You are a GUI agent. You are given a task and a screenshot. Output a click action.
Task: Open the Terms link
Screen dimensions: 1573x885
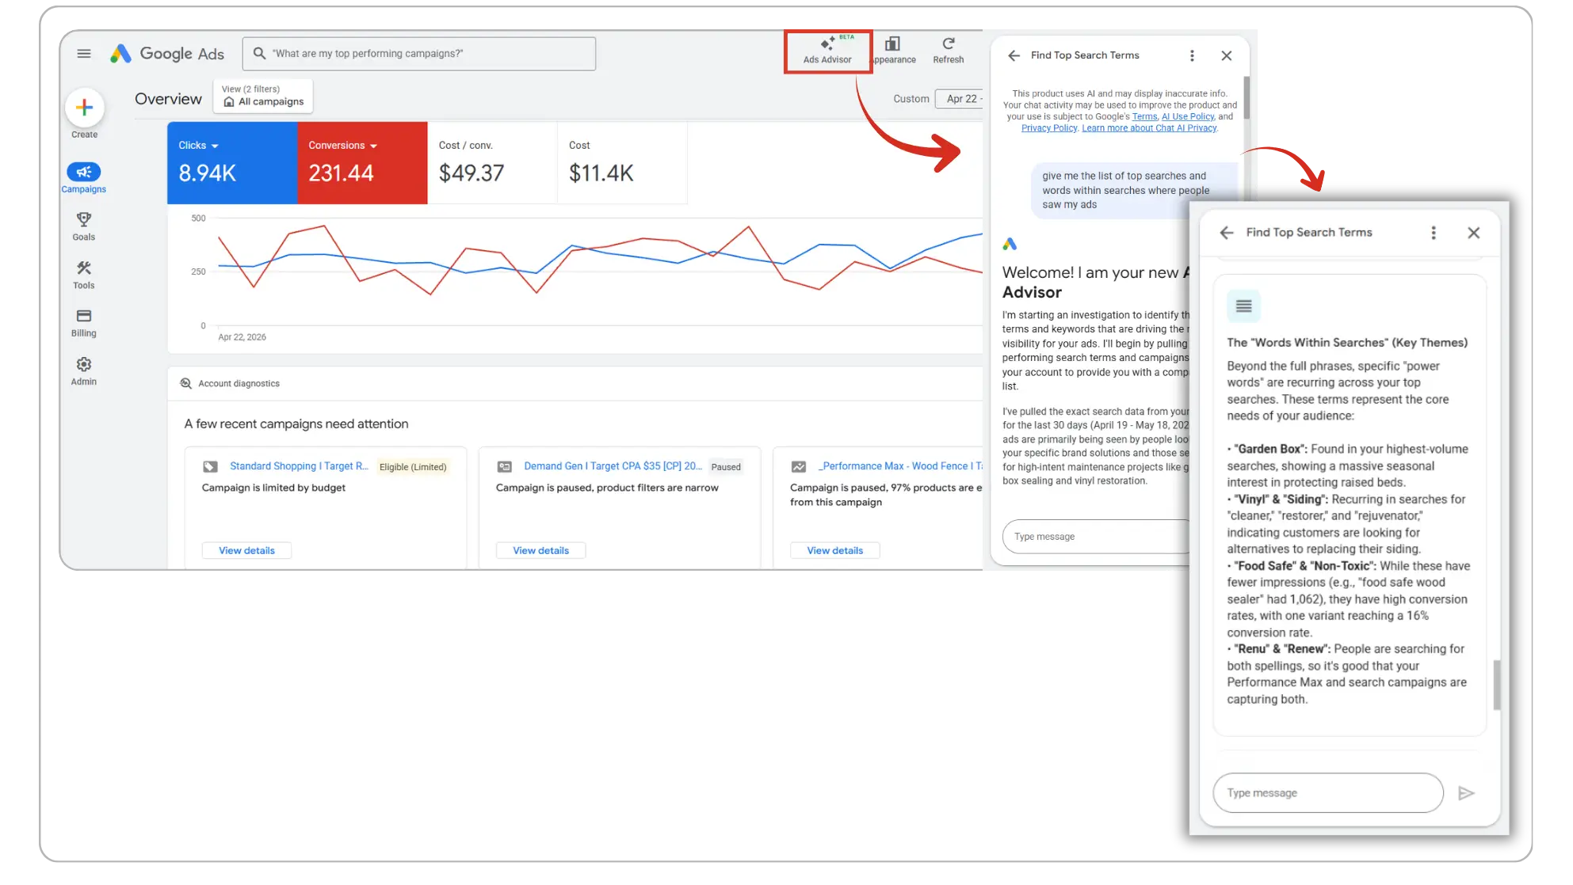(x=1144, y=117)
